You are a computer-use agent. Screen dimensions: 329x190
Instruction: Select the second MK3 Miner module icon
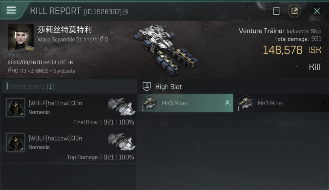(x=245, y=103)
